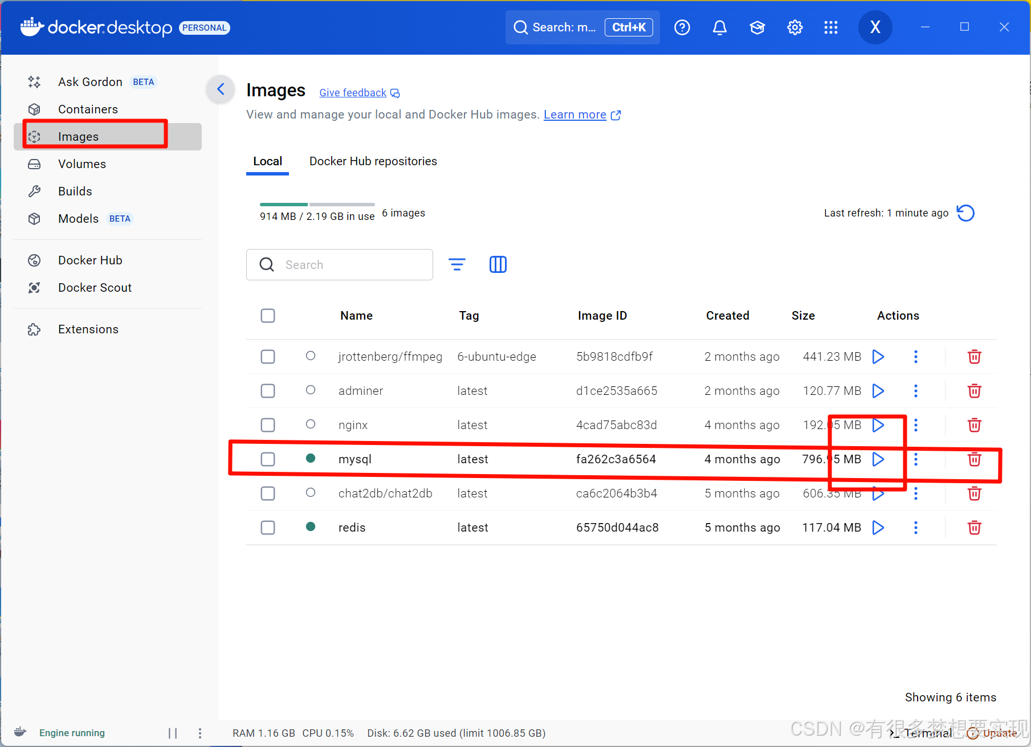This screenshot has height=747, width=1031.
Task: Open more actions for chat2db/chat2db
Action: pyautogui.click(x=915, y=493)
